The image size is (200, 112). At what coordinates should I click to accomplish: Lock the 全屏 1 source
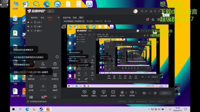[31, 26]
